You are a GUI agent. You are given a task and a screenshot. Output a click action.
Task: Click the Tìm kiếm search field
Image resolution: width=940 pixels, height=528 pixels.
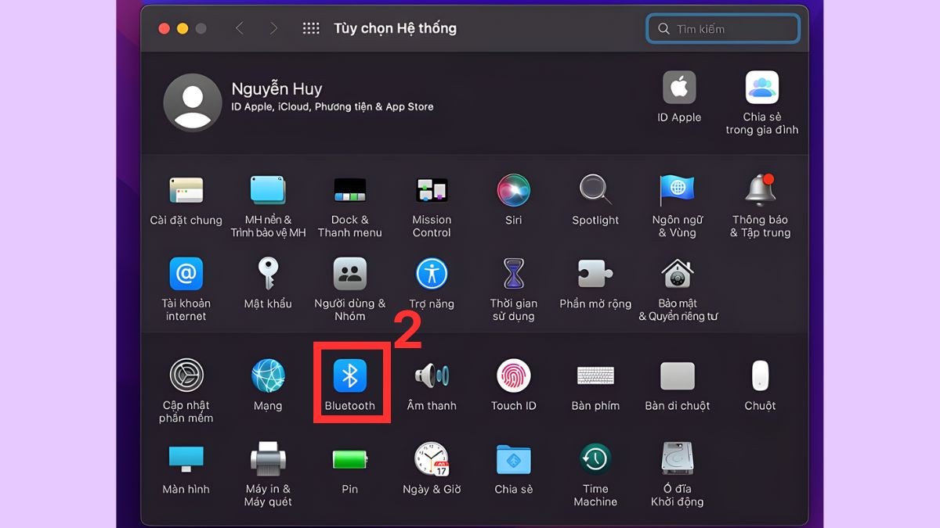[x=721, y=28]
